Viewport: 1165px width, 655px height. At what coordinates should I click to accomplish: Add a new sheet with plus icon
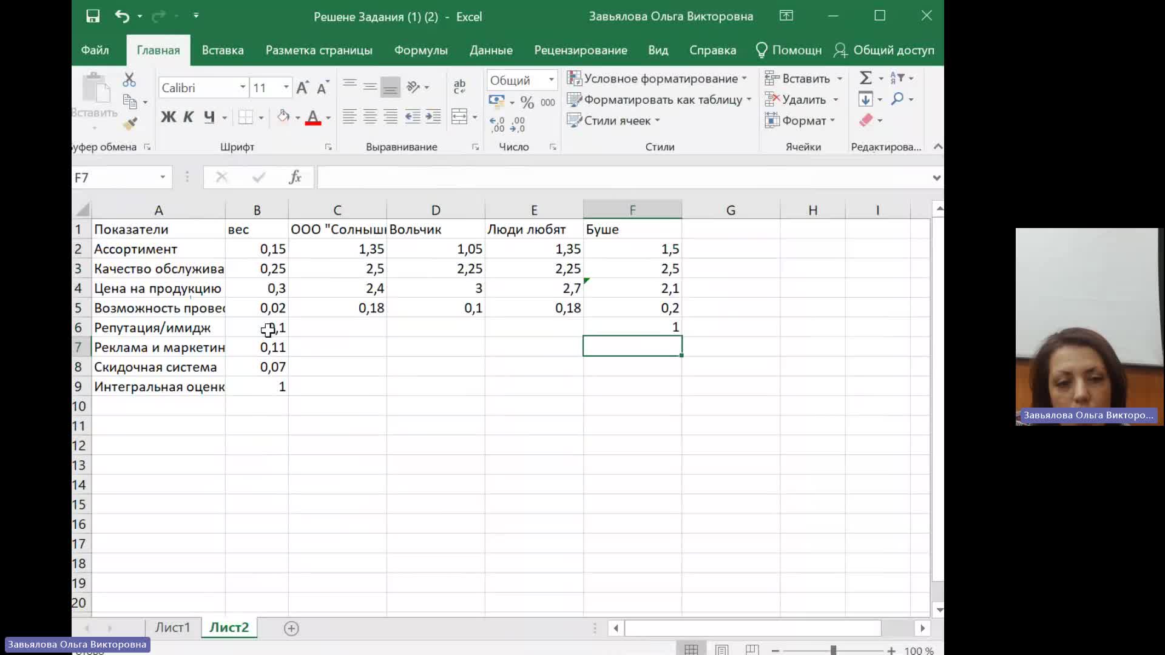coord(291,628)
